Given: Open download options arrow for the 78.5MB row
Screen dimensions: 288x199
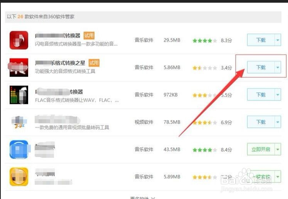Looking at the screenshot, I should [278, 122].
